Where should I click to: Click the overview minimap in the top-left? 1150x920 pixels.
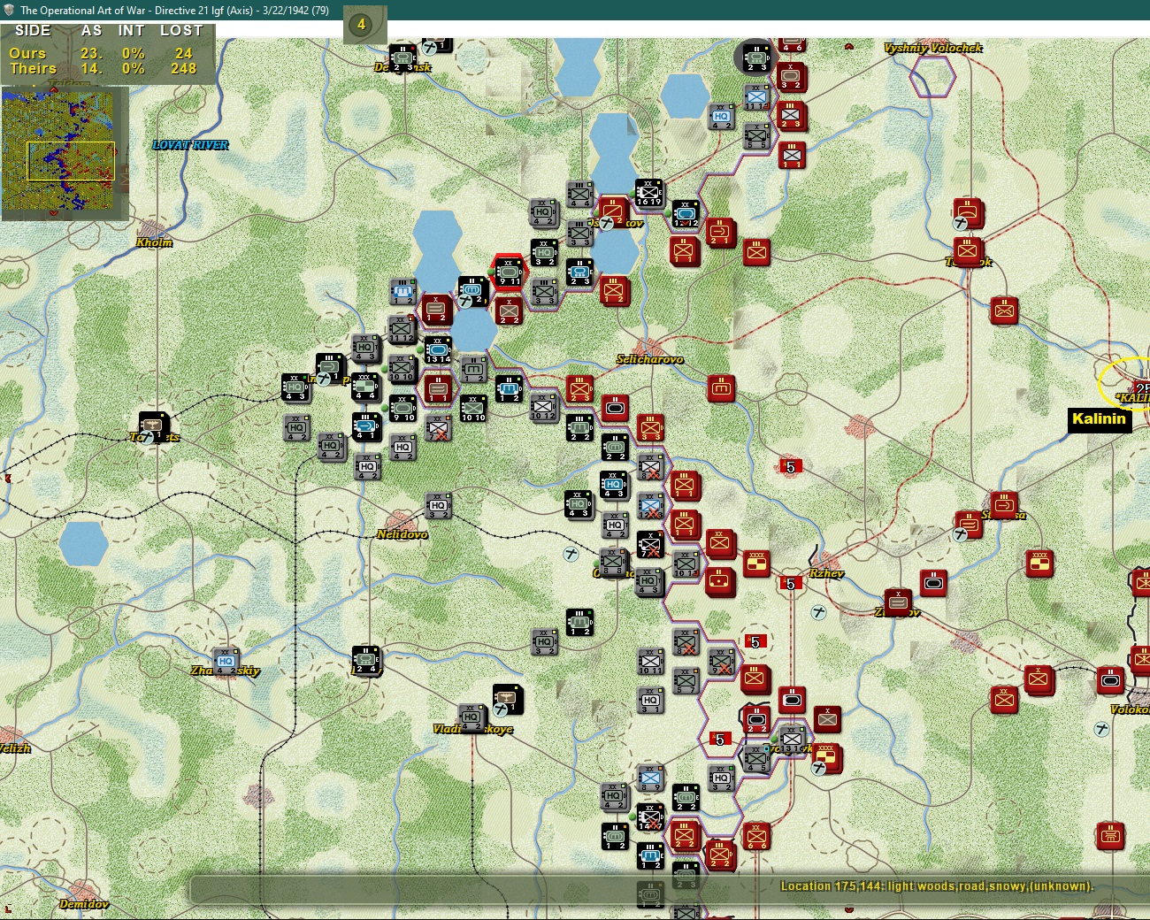coord(65,152)
